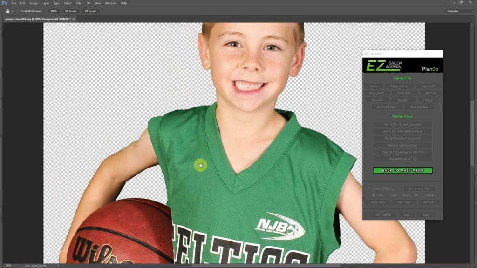The width and height of the screenshot is (477, 268).
Task: Click Clear FG / BG settings for selection
Action: coord(402,152)
